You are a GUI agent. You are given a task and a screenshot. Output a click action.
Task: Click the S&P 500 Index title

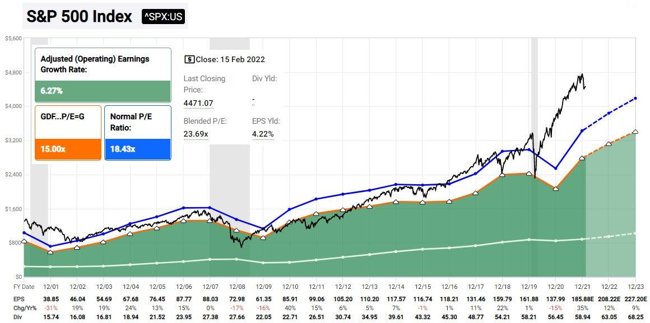click(x=79, y=17)
